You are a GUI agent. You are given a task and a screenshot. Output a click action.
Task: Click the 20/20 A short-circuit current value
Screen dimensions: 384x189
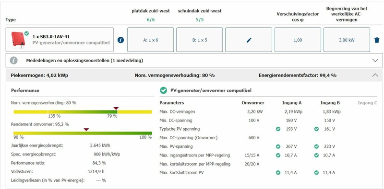252,164
